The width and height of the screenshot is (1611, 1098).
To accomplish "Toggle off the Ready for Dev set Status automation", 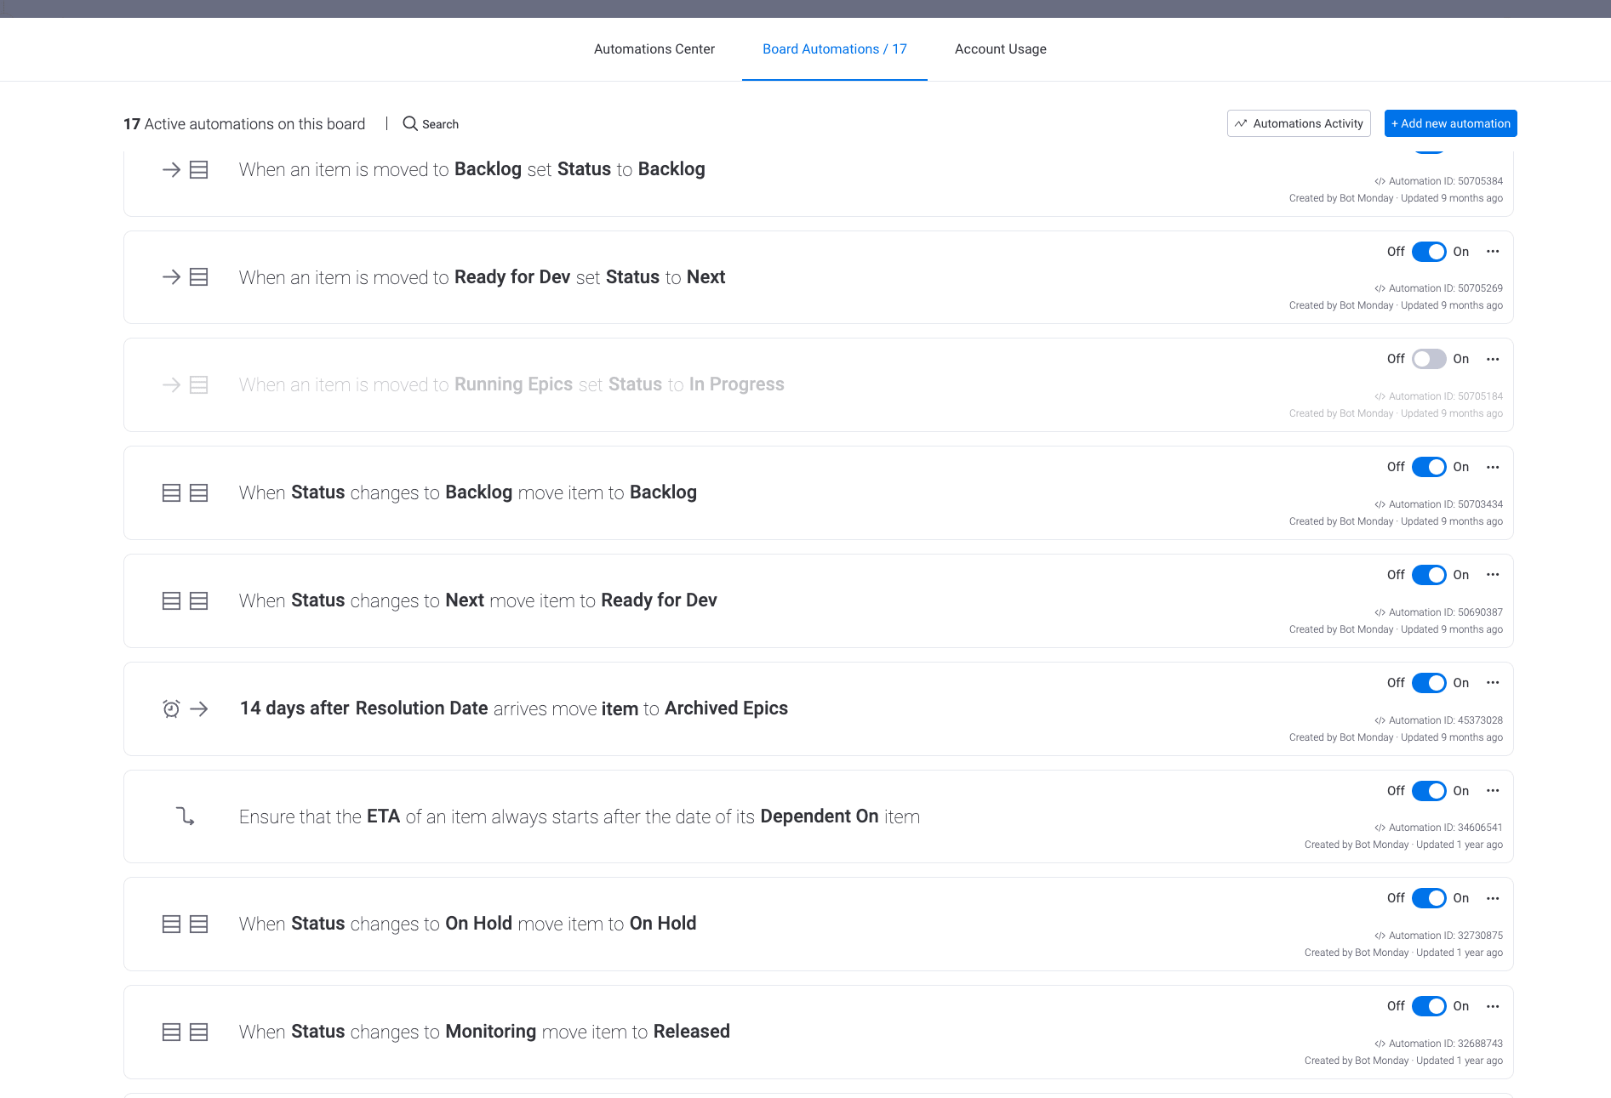I will [1429, 252].
